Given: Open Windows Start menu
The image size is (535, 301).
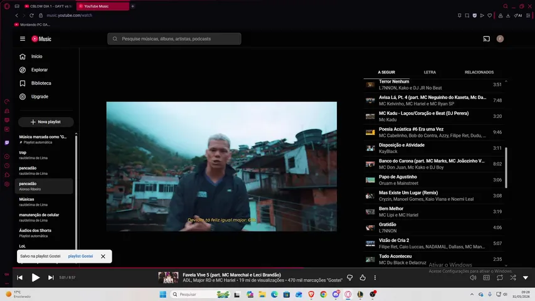Looking at the screenshot, I should [162, 294].
